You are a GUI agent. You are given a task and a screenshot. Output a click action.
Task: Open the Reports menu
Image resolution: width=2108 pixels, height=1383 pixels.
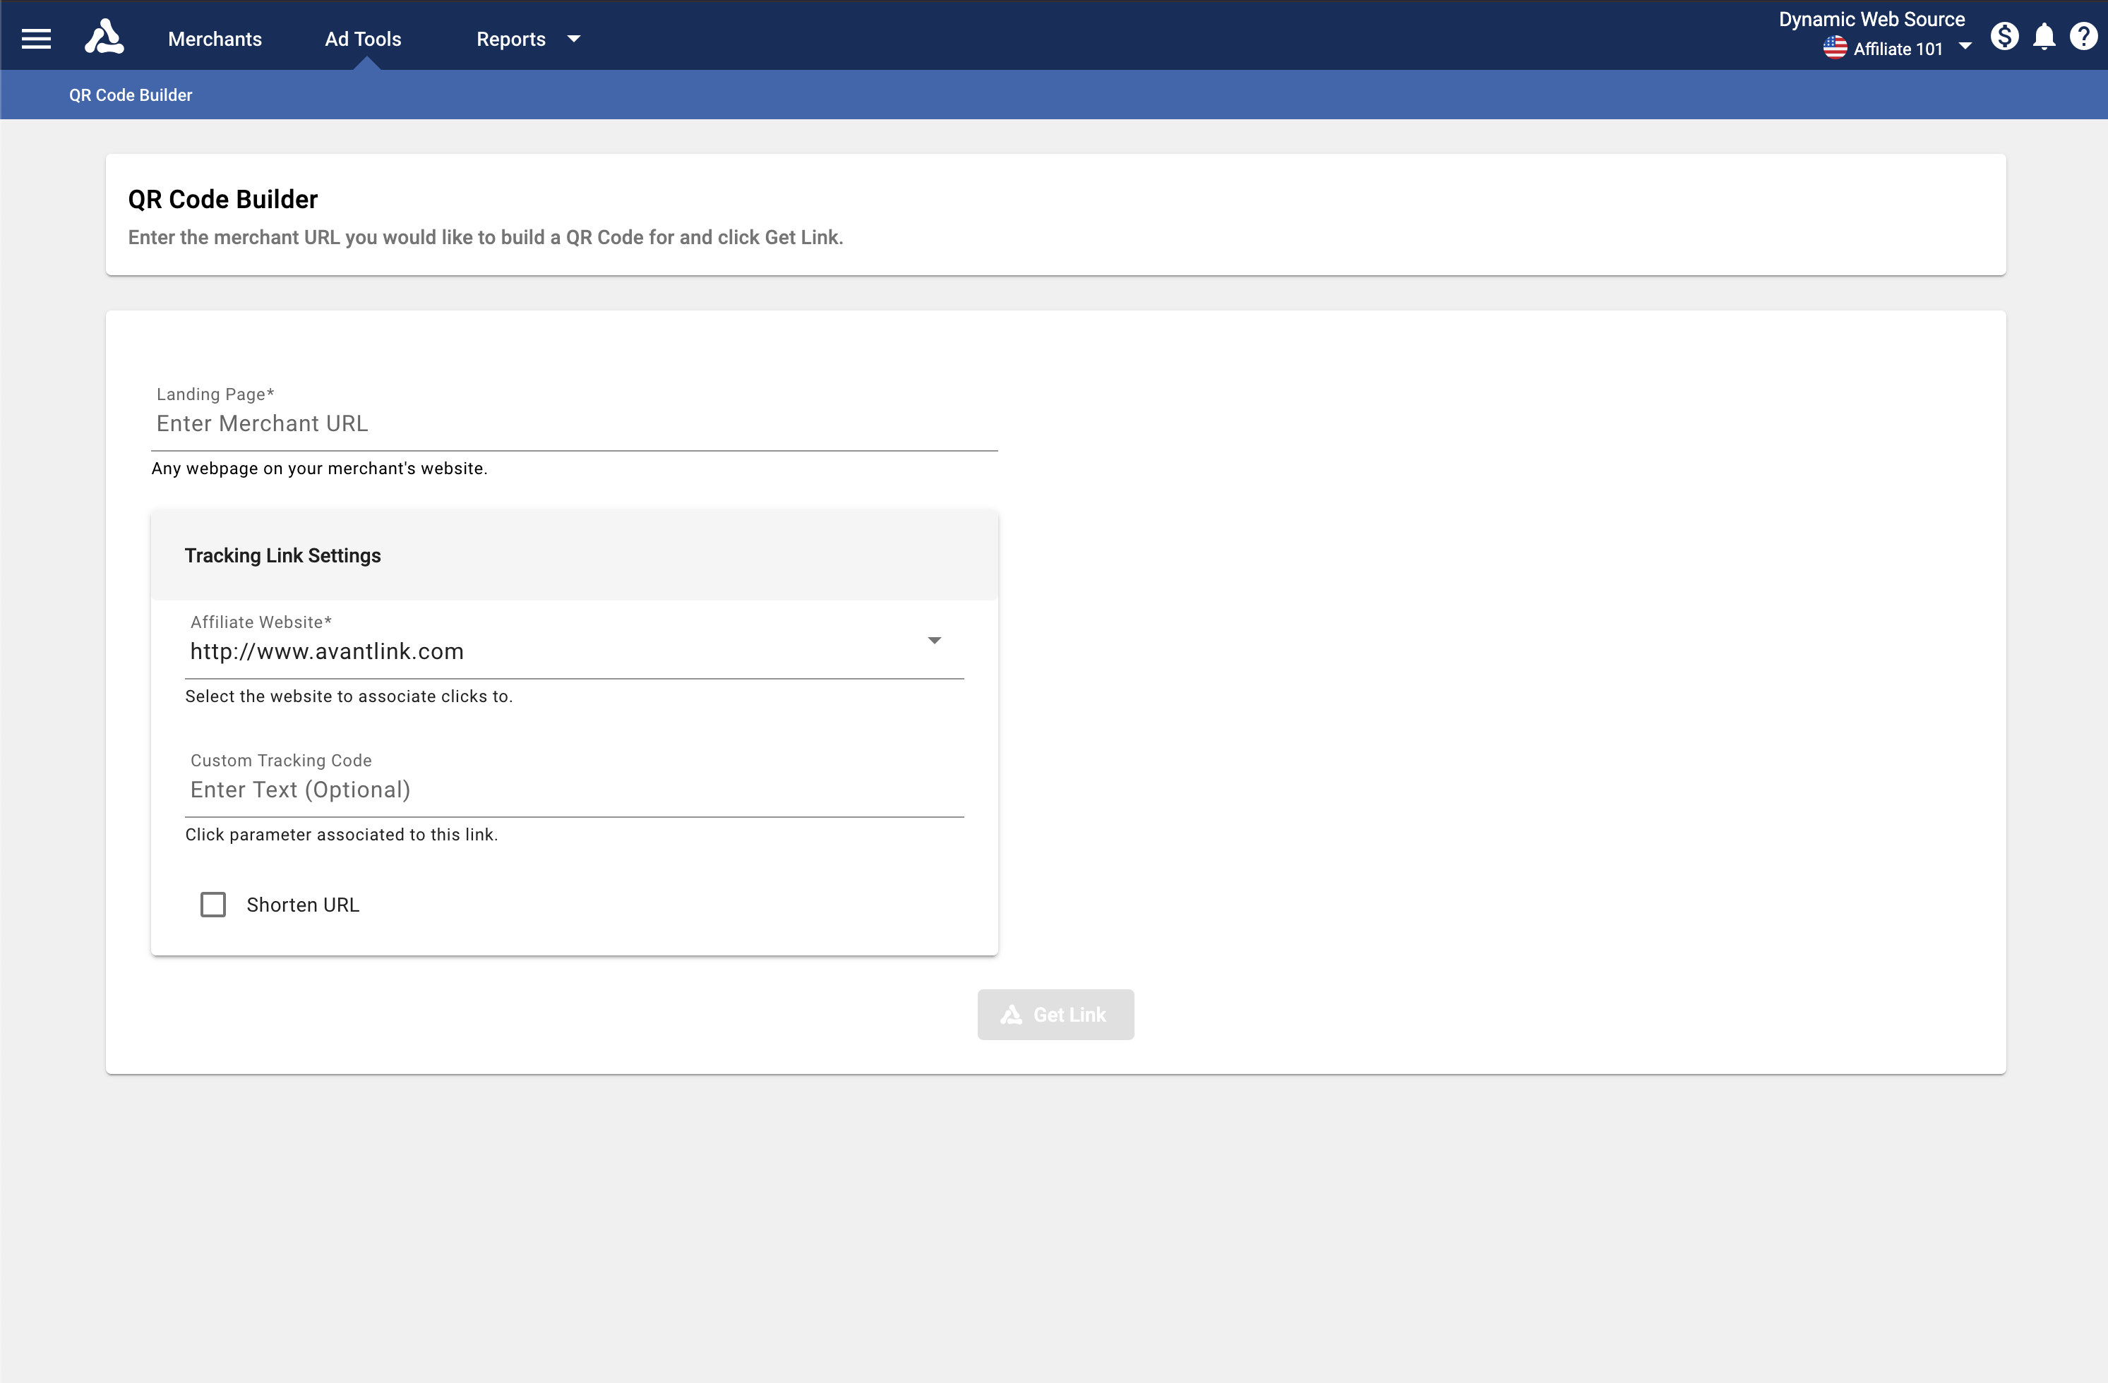click(511, 39)
